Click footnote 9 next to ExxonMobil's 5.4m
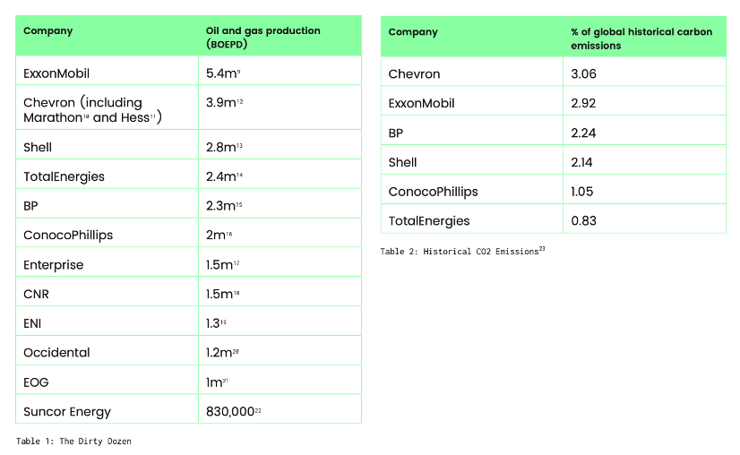Viewport: 740px width, 455px height. [x=240, y=70]
